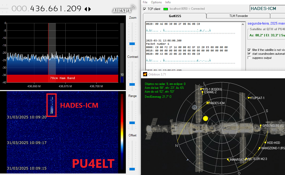Click the Moon icon on radar

[195, 107]
